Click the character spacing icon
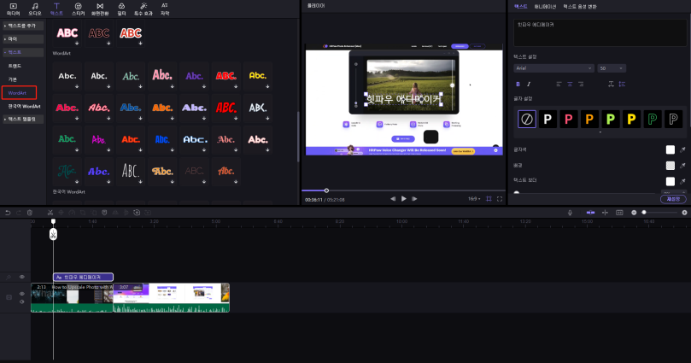 coord(611,85)
